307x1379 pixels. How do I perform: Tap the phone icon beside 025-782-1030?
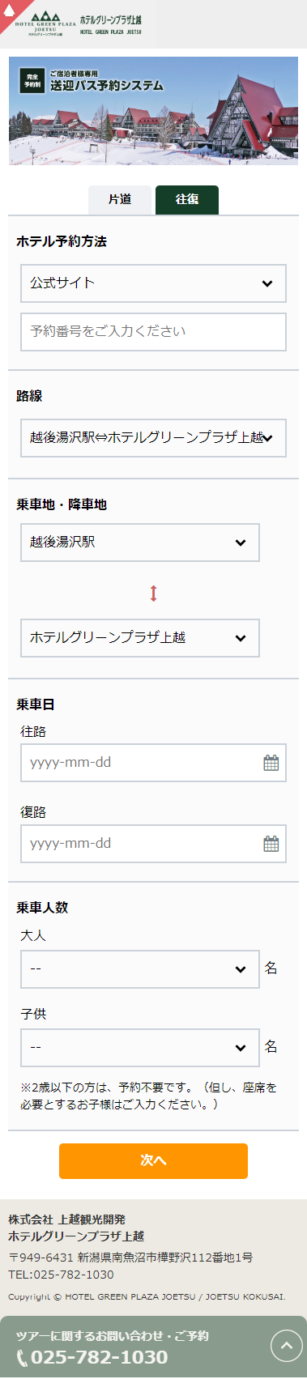pyautogui.click(x=22, y=1358)
